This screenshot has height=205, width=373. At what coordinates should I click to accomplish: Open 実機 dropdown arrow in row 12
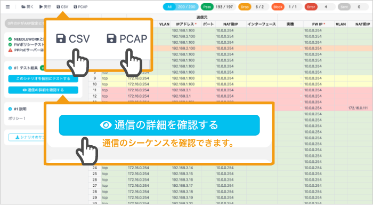(301, 96)
